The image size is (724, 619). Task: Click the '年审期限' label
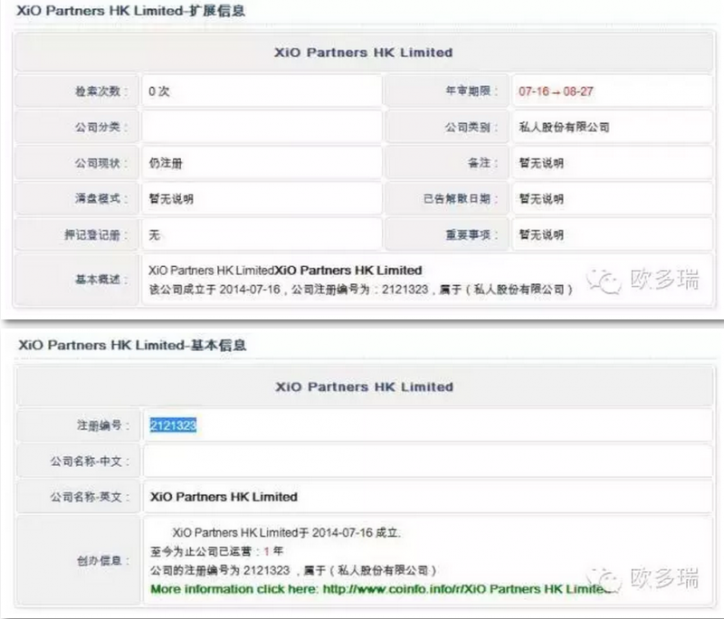(472, 90)
